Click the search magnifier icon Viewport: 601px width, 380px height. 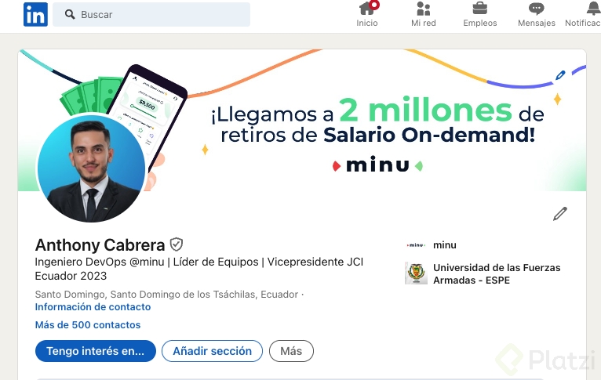70,15
